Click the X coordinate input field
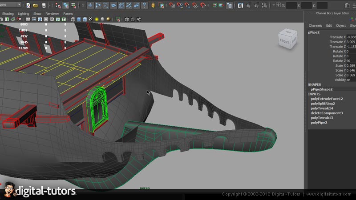 pos(291,5)
